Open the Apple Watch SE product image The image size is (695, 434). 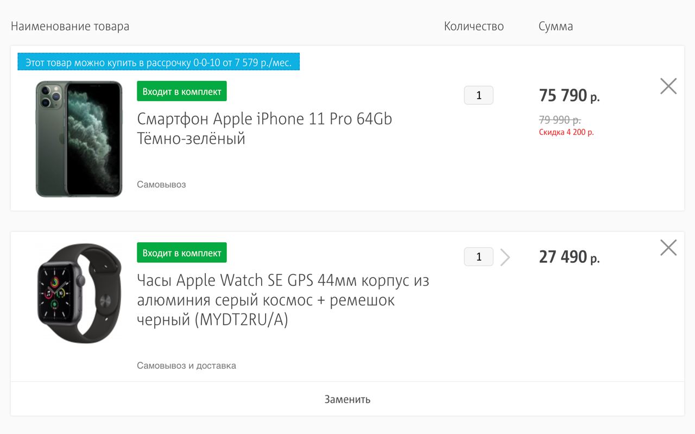click(79, 293)
